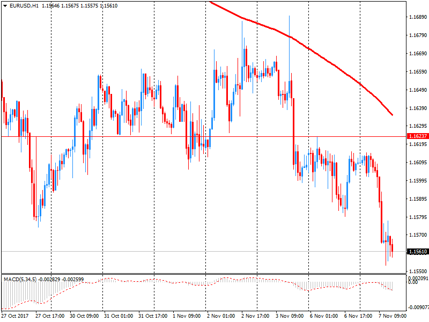429x322 pixels.
Task: Click the 2 Nov 17:00 time label
Action: coord(255,316)
